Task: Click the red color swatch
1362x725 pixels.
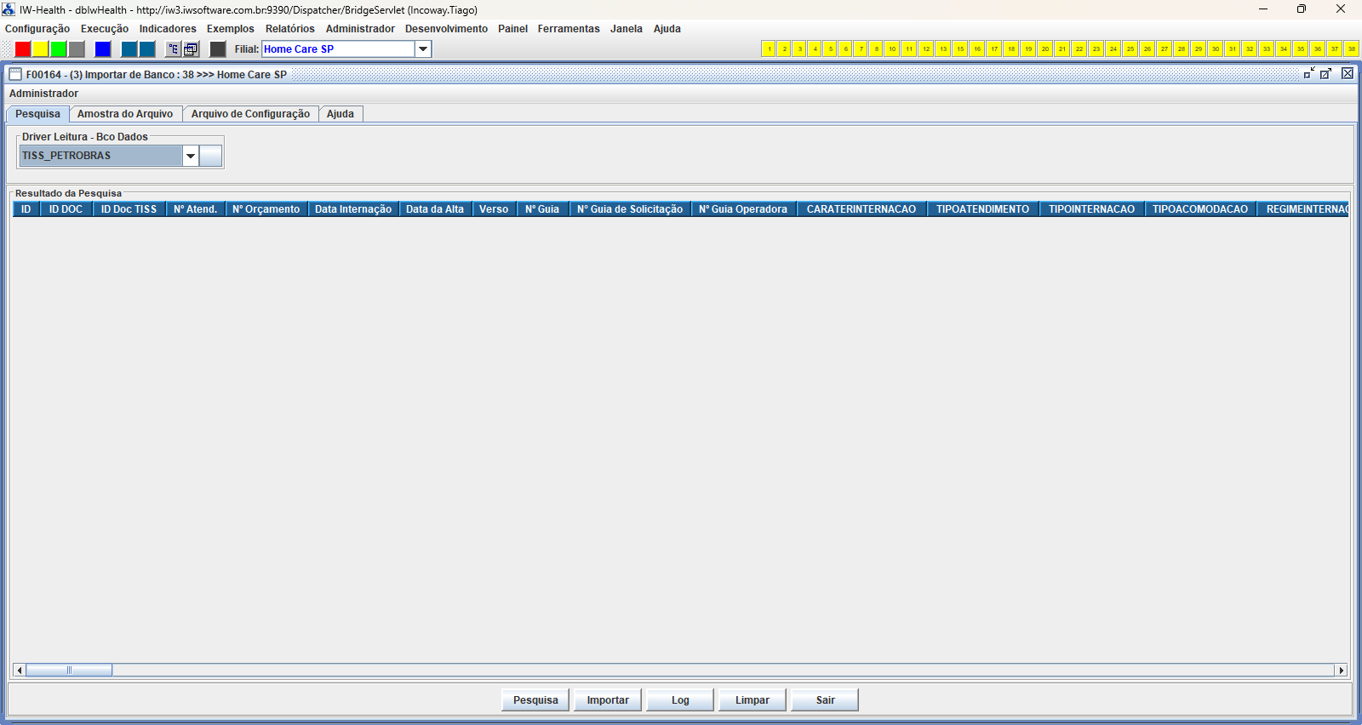Action: click(23, 49)
